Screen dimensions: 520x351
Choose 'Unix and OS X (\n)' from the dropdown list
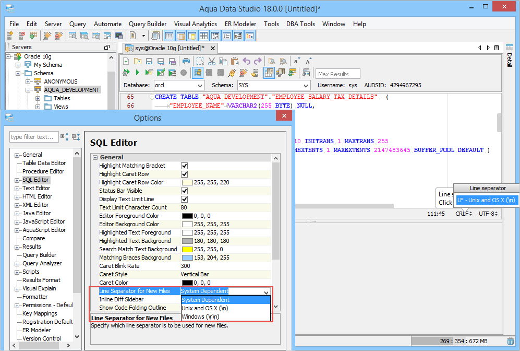(225, 308)
